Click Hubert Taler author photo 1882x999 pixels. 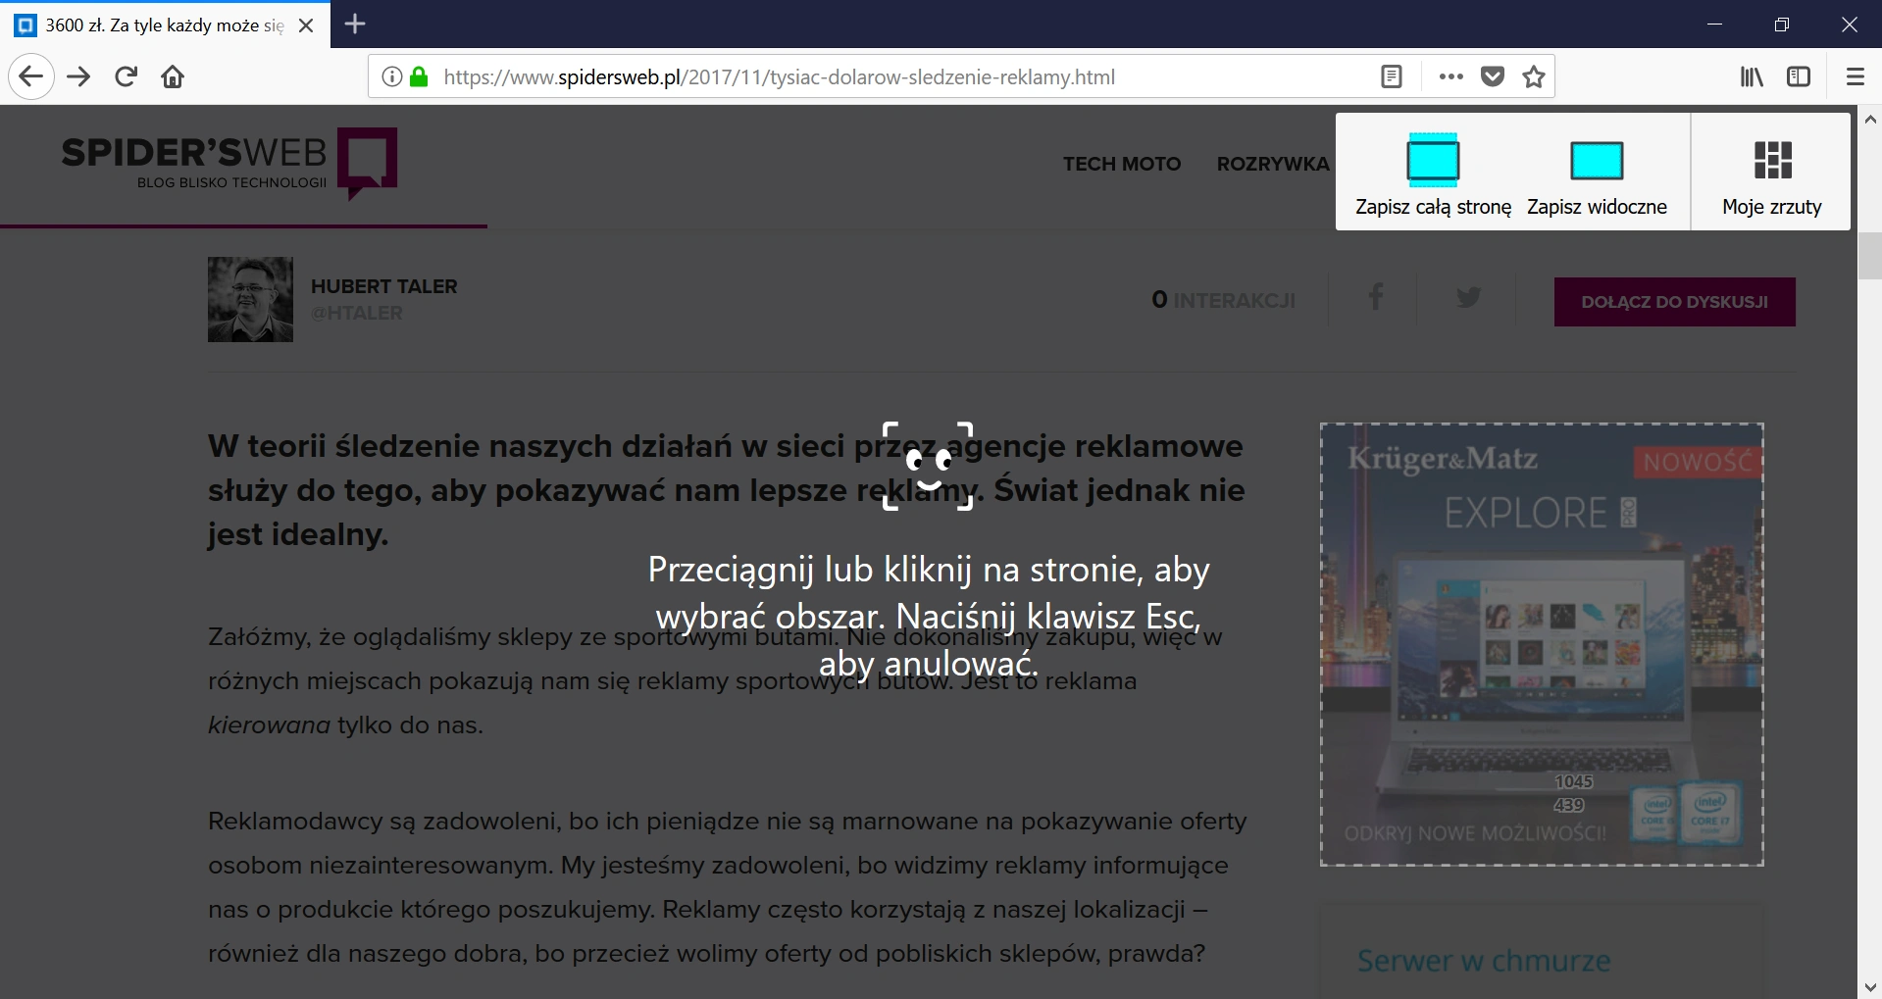tap(250, 299)
